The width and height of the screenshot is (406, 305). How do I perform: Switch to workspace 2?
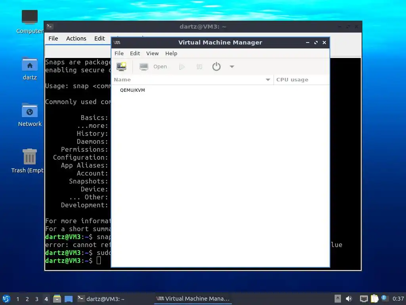[27, 299]
